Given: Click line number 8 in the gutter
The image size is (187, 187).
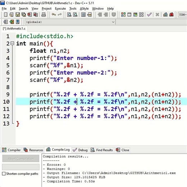Looking at the screenshot, I should [8, 87].
